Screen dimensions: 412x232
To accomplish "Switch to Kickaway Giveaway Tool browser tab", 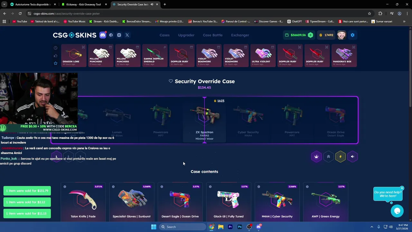I will 84,5.
